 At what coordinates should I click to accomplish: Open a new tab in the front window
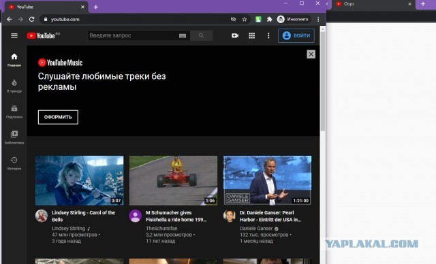[x=95, y=7]
